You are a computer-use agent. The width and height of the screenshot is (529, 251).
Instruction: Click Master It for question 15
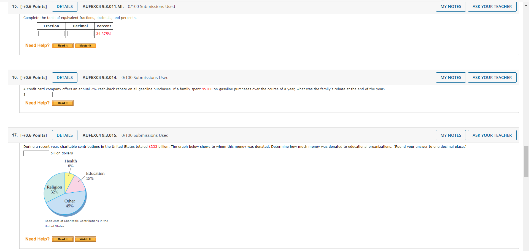(x=85, y=46)
